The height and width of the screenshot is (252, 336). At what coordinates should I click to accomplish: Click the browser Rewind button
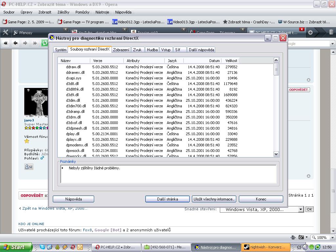coord(6,43)
